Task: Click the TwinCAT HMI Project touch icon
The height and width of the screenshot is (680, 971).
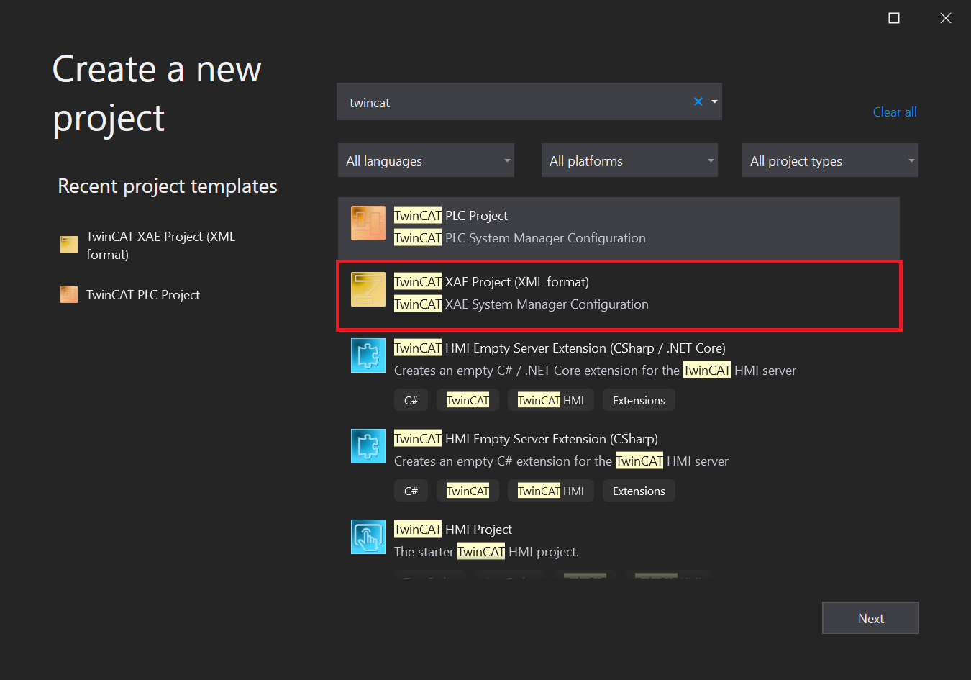Action: click(368, 537)
